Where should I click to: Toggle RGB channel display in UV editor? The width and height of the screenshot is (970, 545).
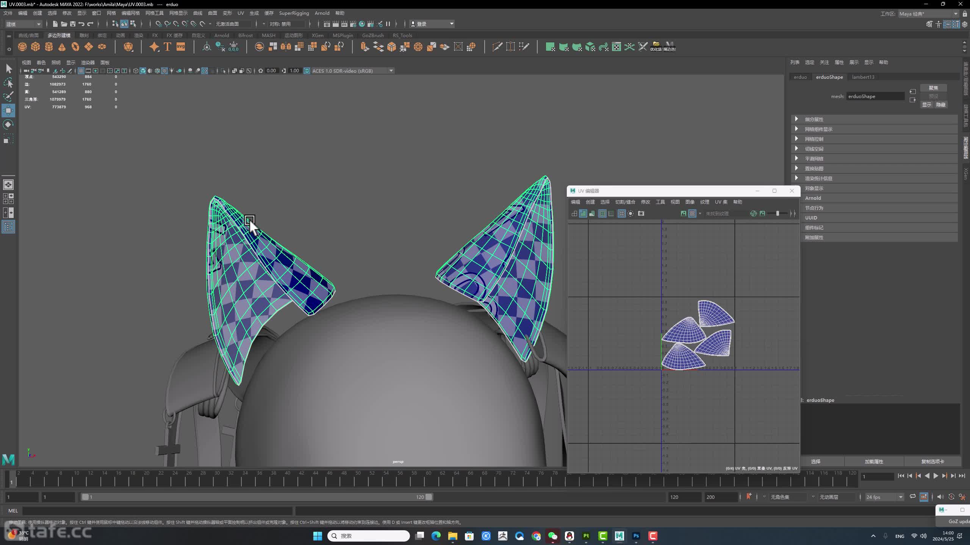pos(754,213)
